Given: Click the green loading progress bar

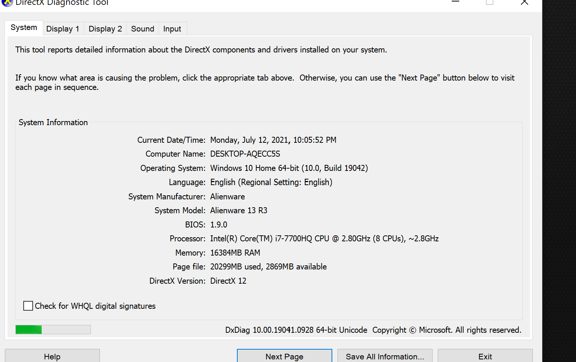Looking at the screenshot, I should 53,329.
